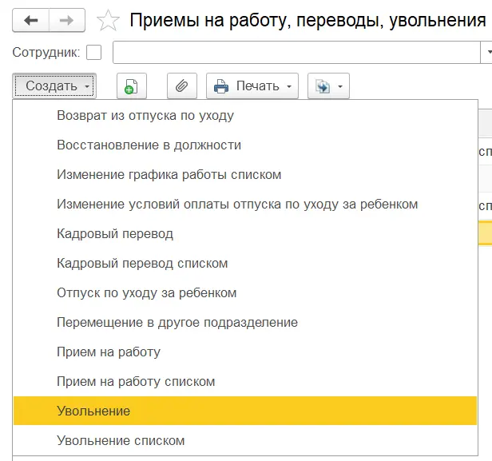Click the create-based-on icon button
The image size is (492, 461).
click(x=323, y=86)
